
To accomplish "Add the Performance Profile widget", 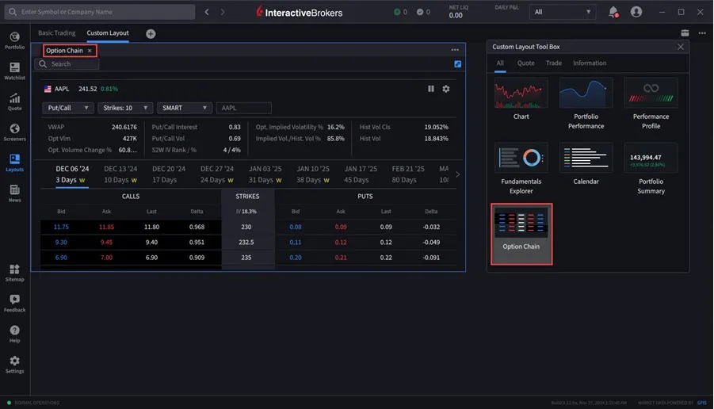I will point(651,104).
